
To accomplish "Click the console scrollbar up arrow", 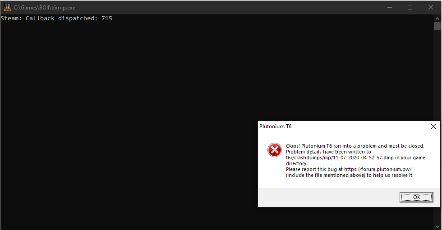I will (437, 18).
